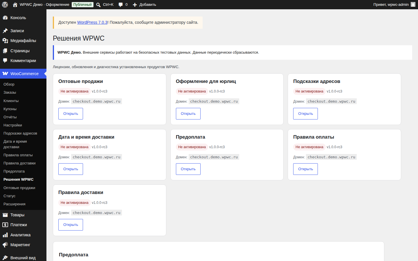Click the Публичный visibility badge
The width and height of the screenshot is (418, 261).
82,5
